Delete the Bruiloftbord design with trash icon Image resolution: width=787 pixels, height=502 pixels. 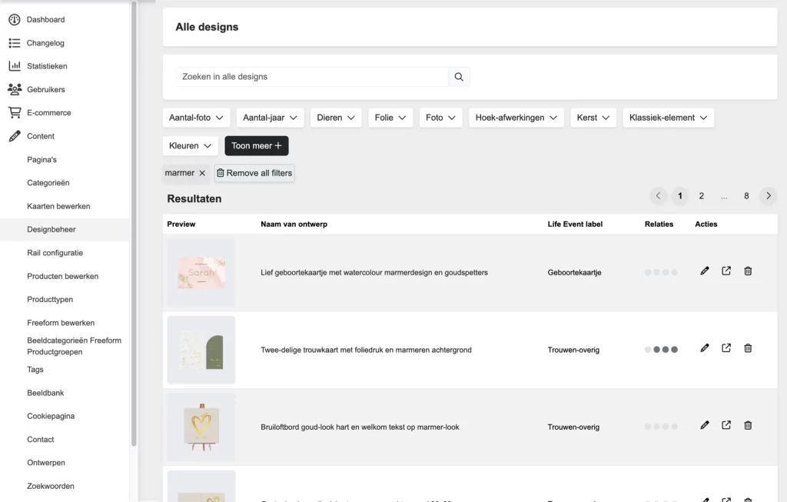click(747, 424)
